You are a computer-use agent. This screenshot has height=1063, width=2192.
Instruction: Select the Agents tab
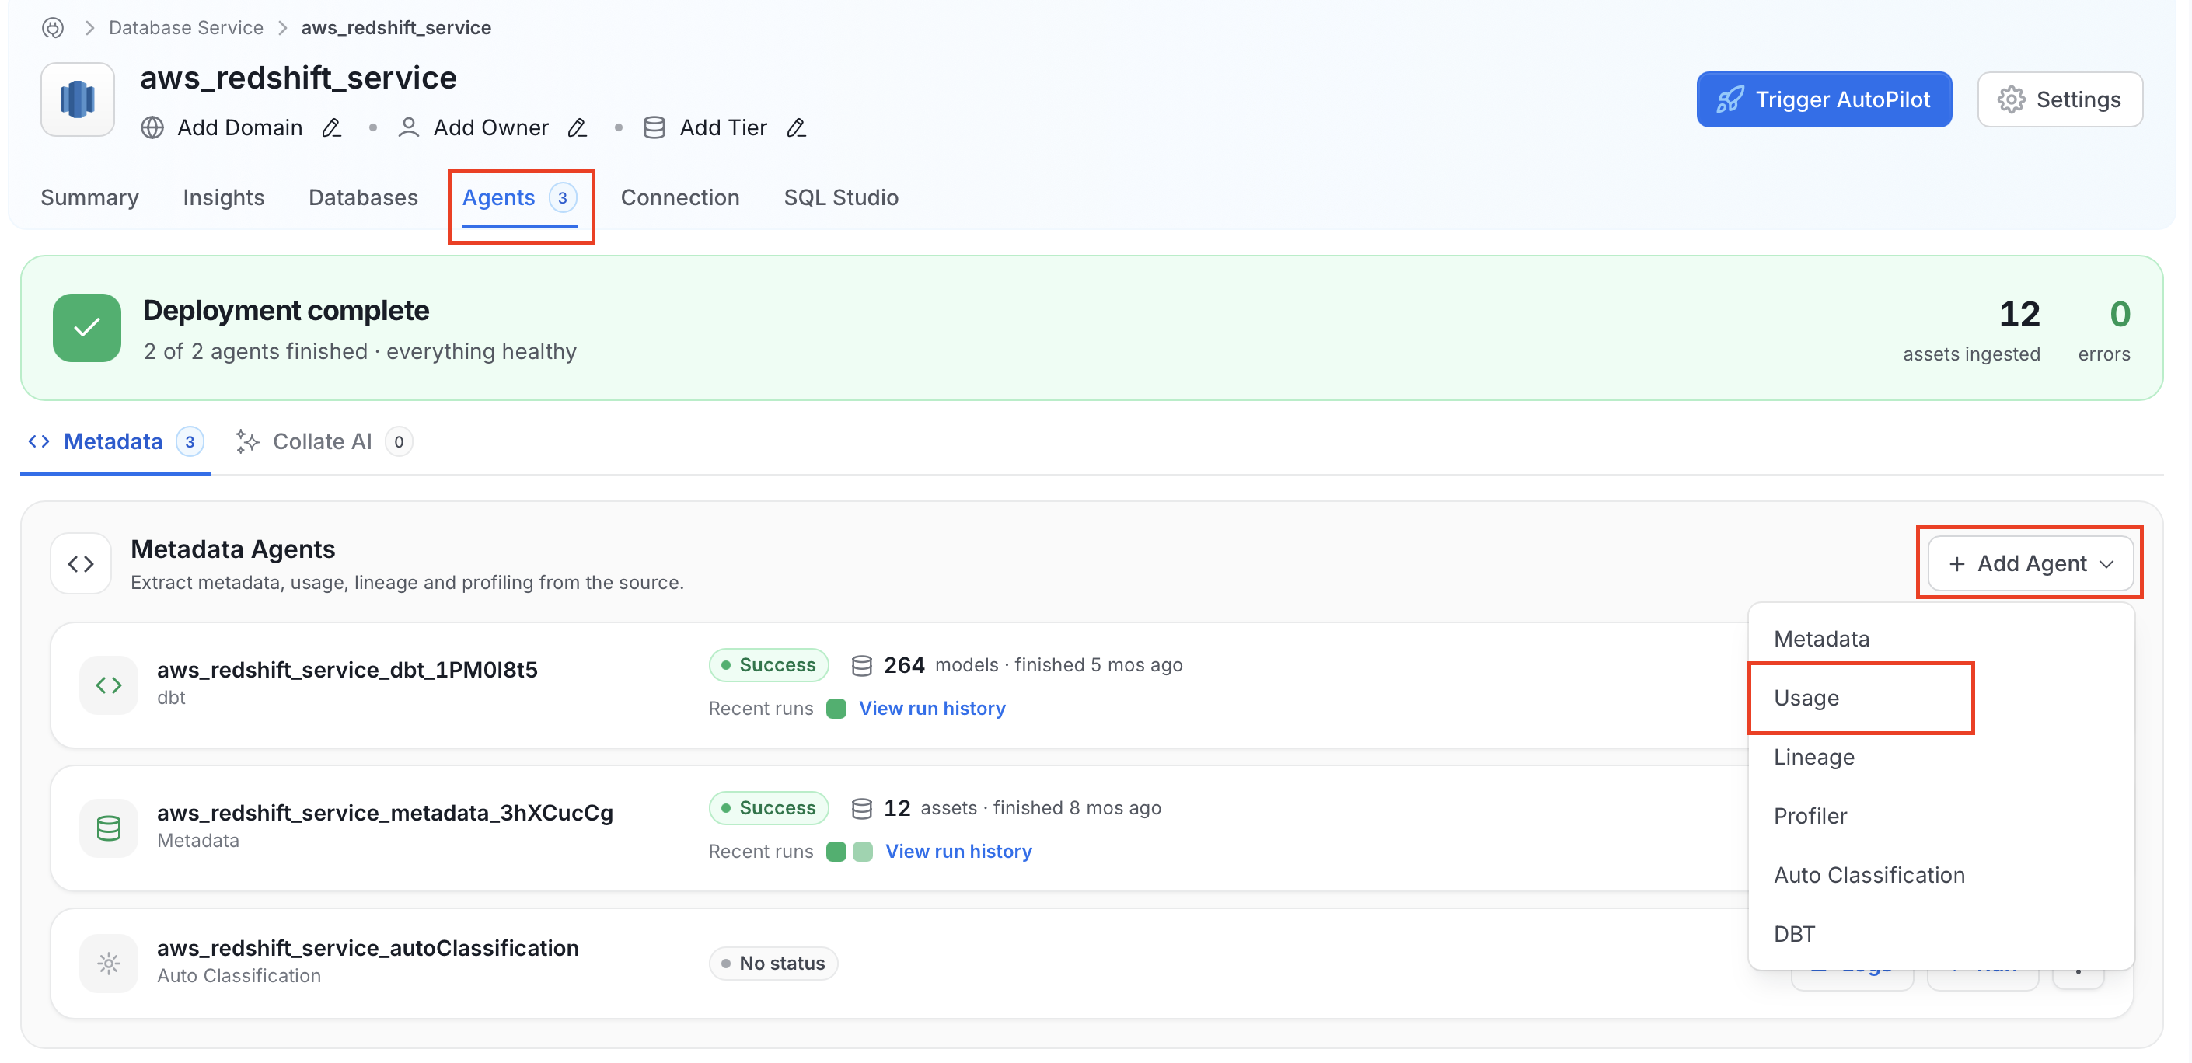click(x=520, y=197)
